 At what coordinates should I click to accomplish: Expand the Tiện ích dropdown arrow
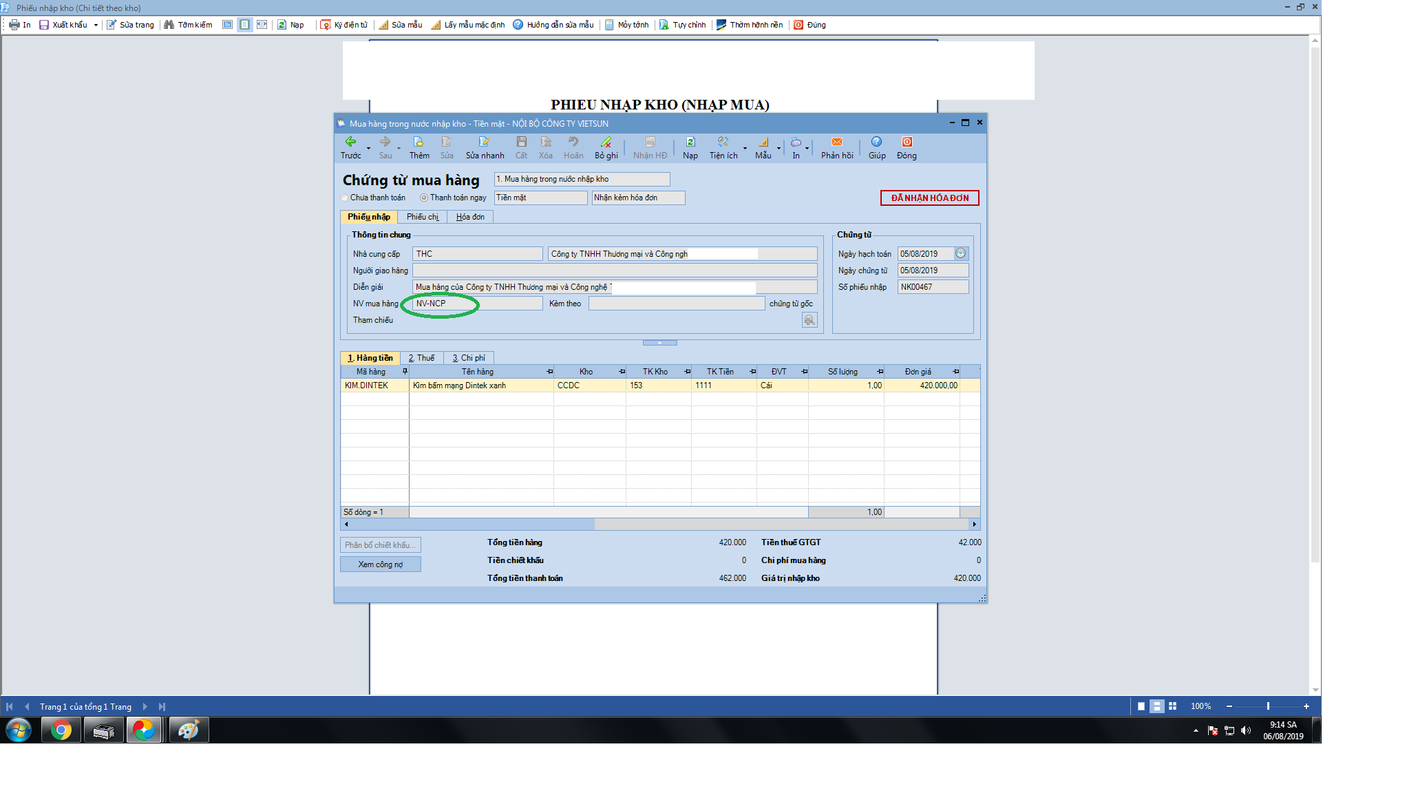745,148
